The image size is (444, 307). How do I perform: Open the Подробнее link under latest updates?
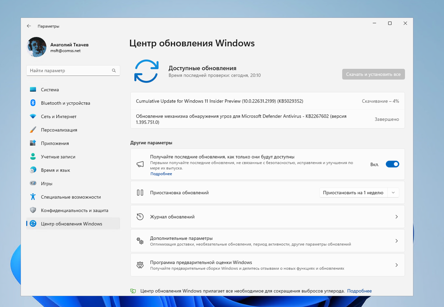pyautogui.click(x=161, y=174)
